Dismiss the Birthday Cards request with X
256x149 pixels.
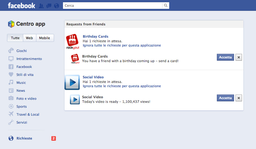tap(238, 57)
